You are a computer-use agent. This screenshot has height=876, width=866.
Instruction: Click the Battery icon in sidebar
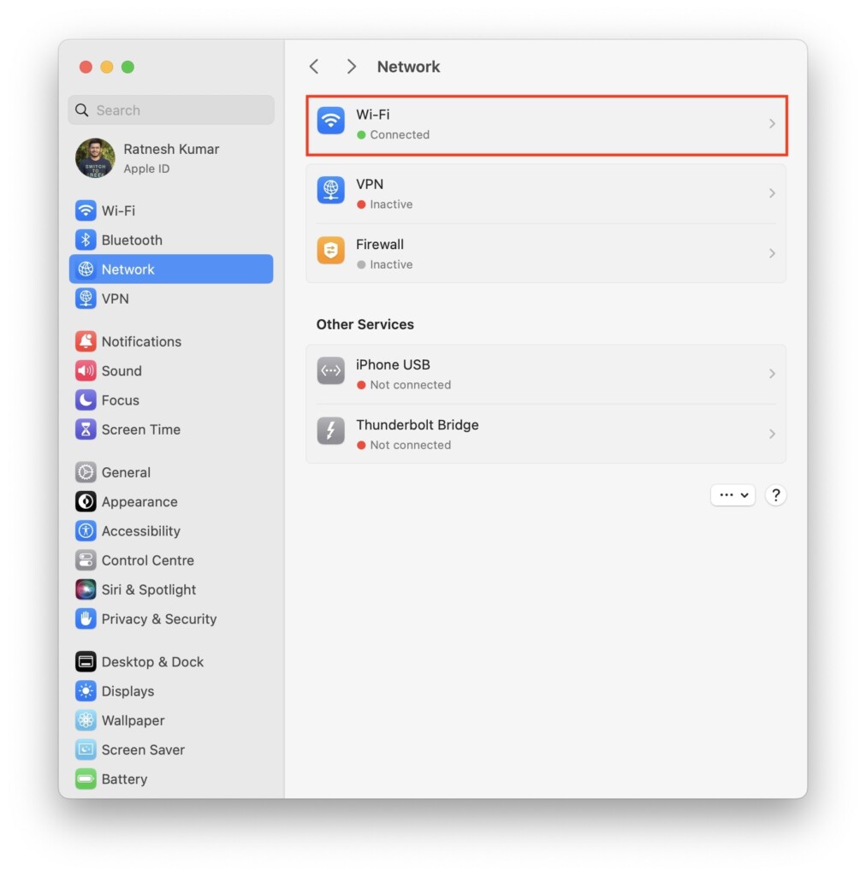pos(86,779)
